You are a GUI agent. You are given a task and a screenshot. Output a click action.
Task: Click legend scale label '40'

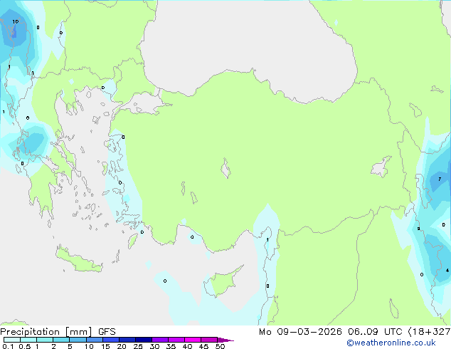187,346
